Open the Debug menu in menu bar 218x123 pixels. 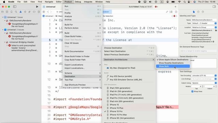(78, 2)
